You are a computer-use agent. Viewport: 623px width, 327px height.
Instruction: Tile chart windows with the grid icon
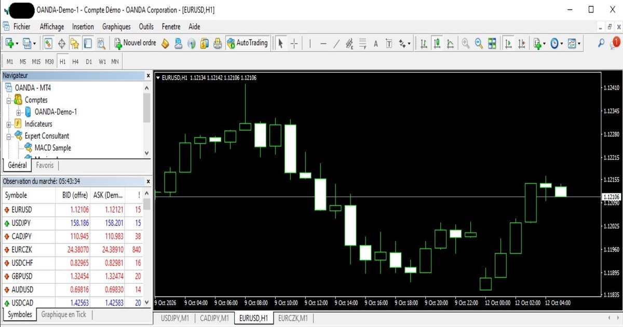(x=492, y=44)
